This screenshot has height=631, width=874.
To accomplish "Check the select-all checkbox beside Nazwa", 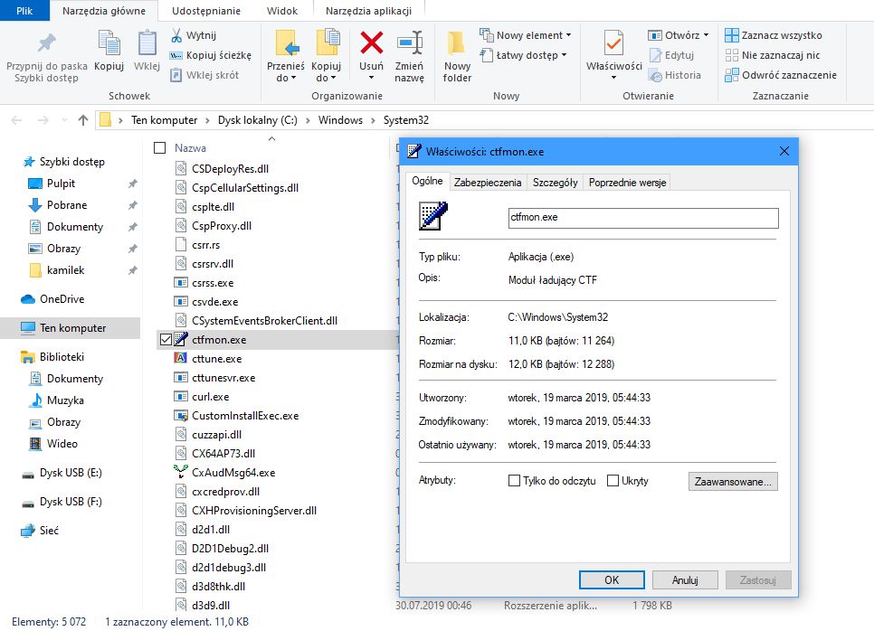I will 160,147.
